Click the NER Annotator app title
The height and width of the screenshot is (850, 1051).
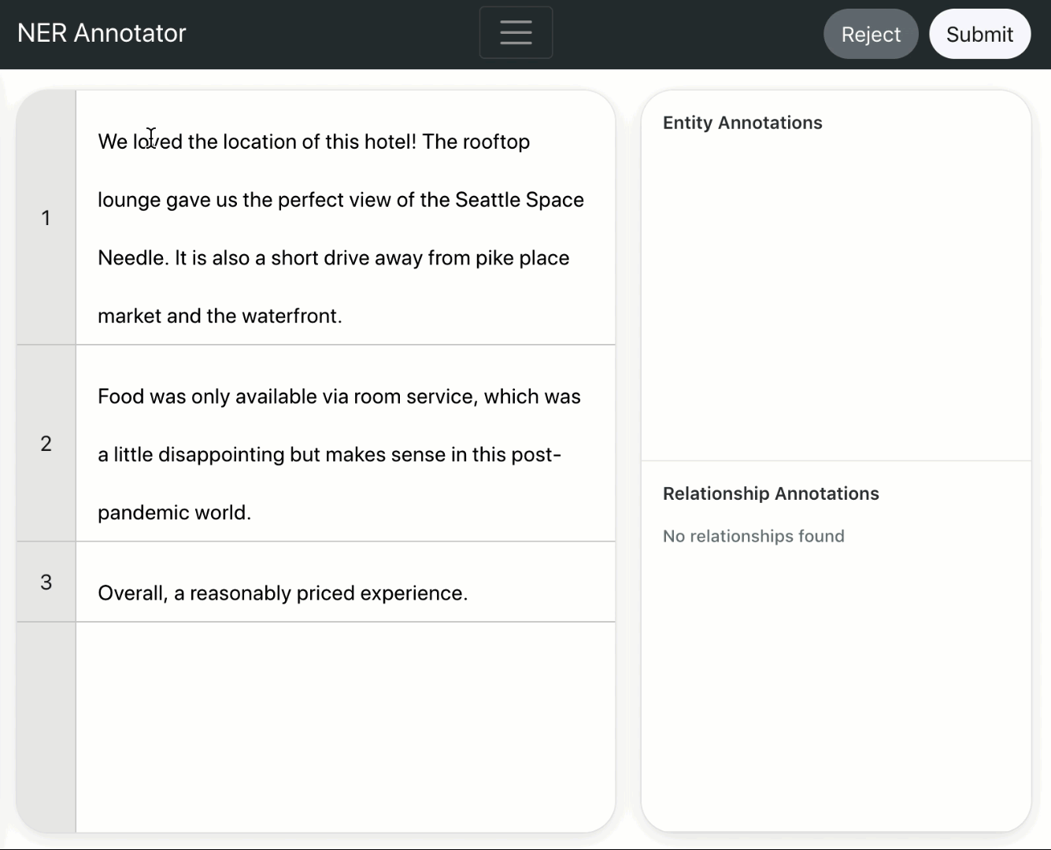[x=102, y=32]
